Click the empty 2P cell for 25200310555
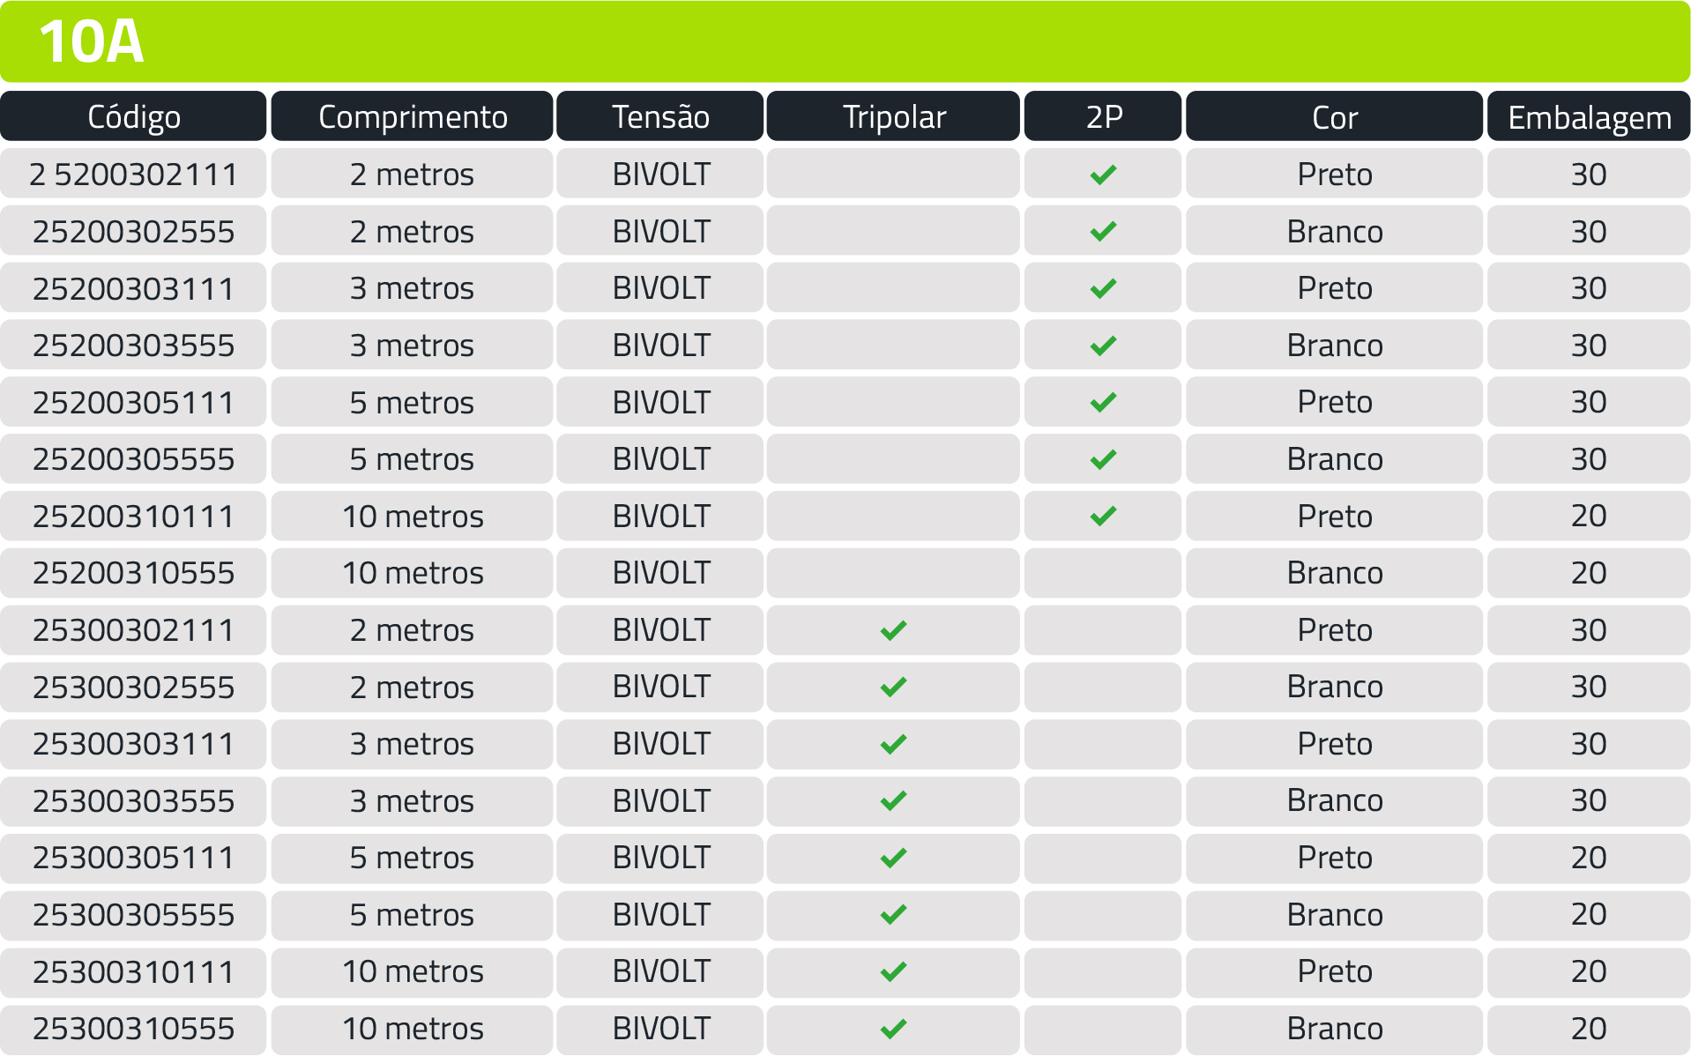 (x=1103, y=573)
